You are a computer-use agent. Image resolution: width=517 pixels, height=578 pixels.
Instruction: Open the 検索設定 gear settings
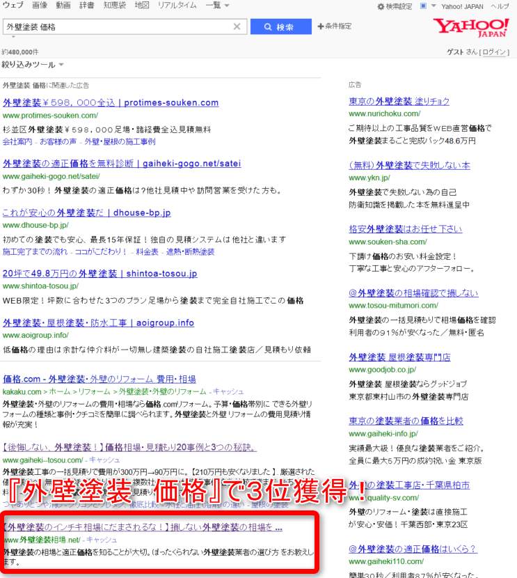coord(395,6)
